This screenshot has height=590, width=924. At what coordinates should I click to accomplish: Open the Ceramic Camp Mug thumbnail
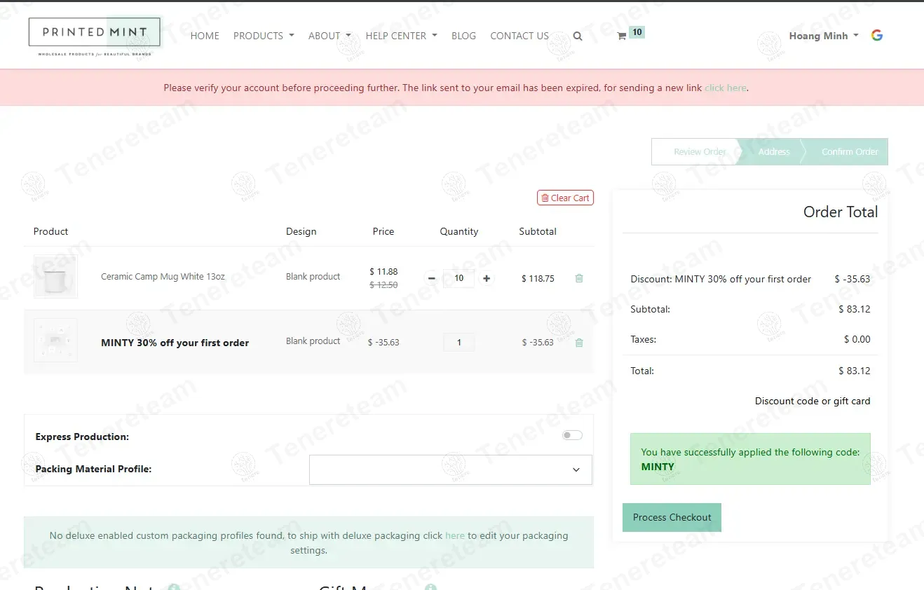(x=55, y=277)
